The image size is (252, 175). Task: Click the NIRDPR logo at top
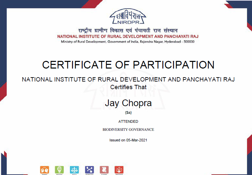[128, 16]
